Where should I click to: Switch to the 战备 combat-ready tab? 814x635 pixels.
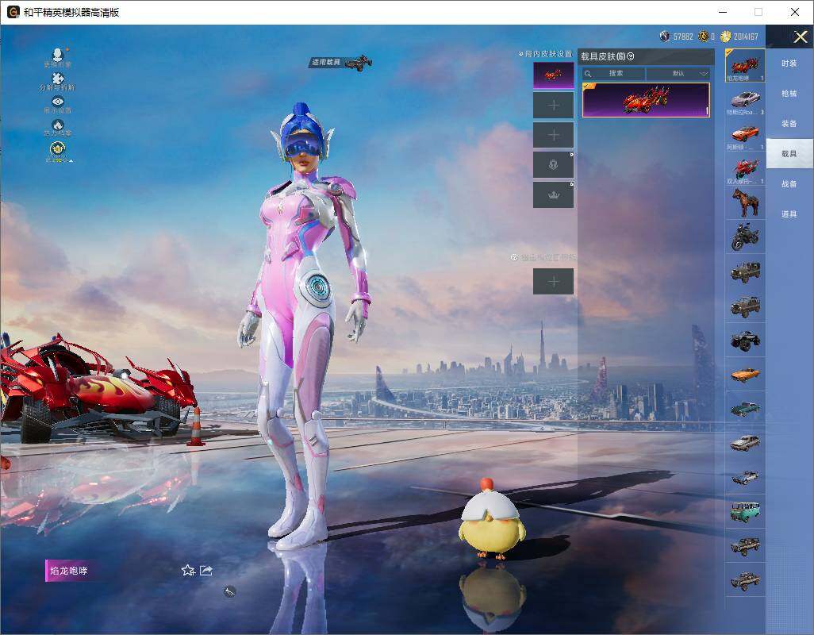[789, 184]
